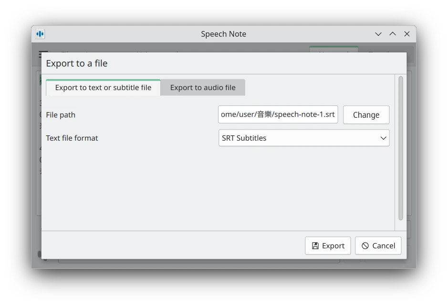Image resolution: width=448 pixels, height=306 pixels.
Task: Open the Export to audio file tab
Action: [x=203, y=88]
